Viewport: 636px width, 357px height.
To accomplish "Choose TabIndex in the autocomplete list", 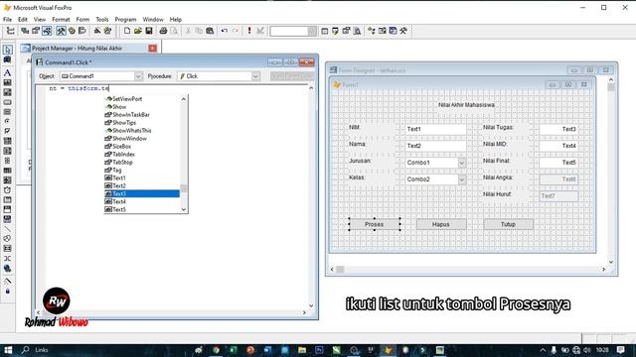I will [142, 155].
